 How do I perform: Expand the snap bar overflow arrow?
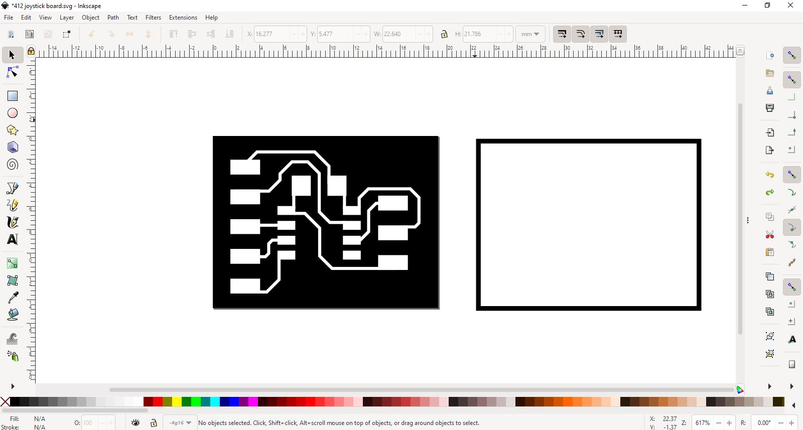pyautogui.click(x=791, y=386)
